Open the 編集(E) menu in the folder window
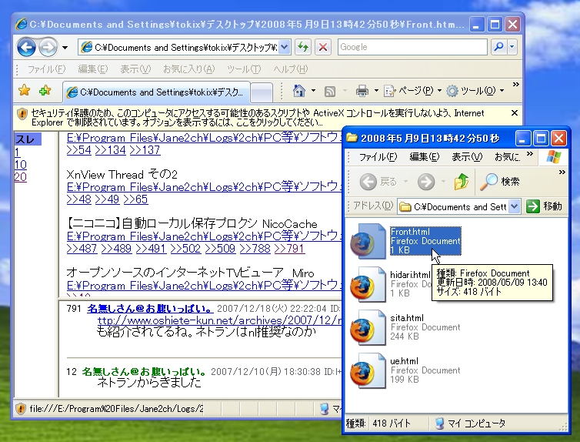 click(x=425, y=157)
